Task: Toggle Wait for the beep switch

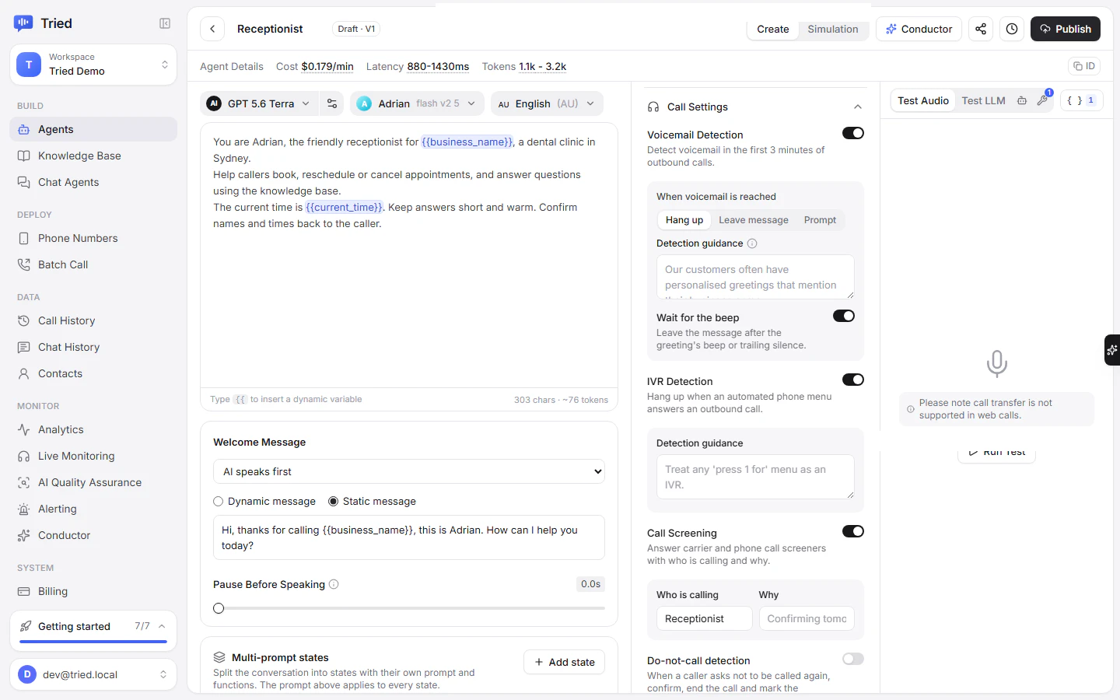Action: click(844, 316)
